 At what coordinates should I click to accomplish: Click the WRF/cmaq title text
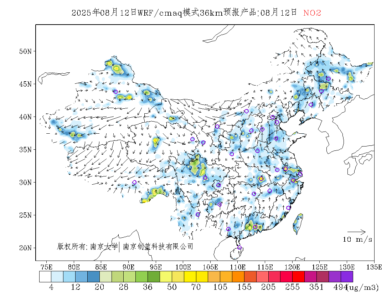[160, 13]
